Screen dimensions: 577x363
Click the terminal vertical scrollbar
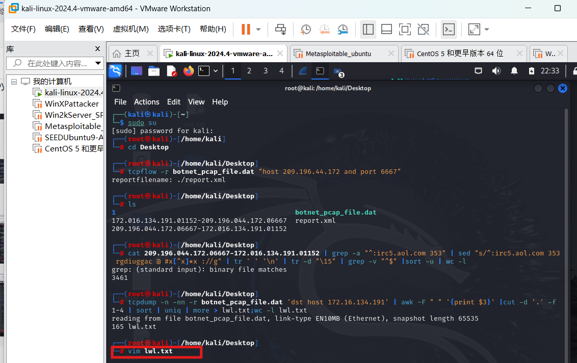[x=567, y=236]
